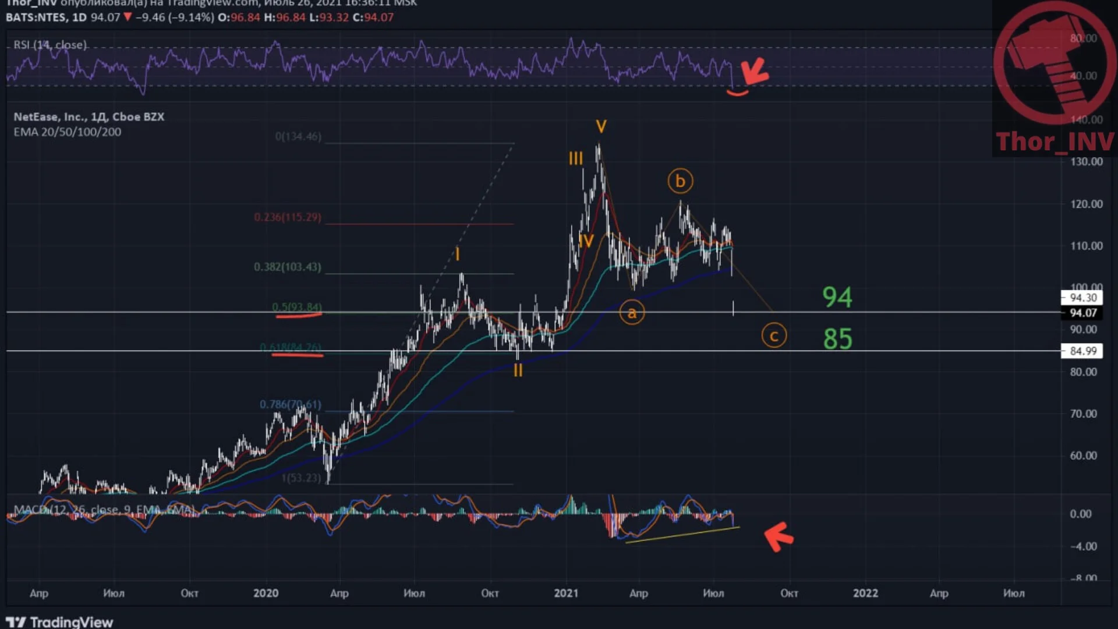Click the 94.30 price tag on axis

coord(1082,298)
